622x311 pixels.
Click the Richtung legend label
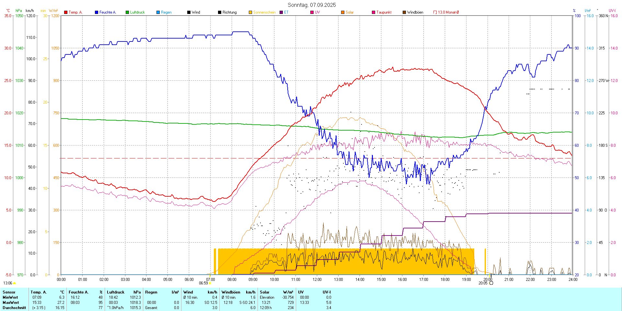pyautogui.click(x=229, y=12)
